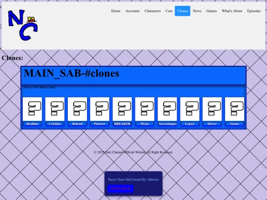Select the Clones tab
This screenshot has height=200, width=267.
pyautogui.click(x=182, y=11)
